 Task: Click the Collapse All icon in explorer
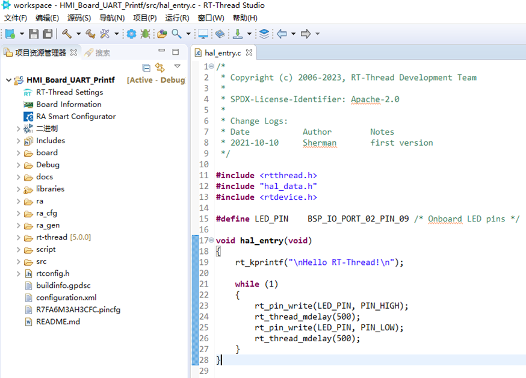pyautogui.click(x=146, y=68)
